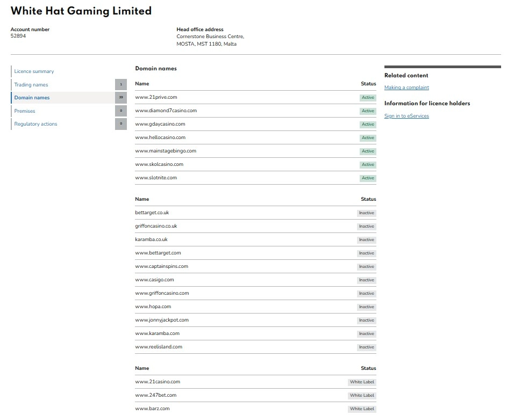
Task: Select griffoncasino.co.uk domain entry
Action: (156, 226)
